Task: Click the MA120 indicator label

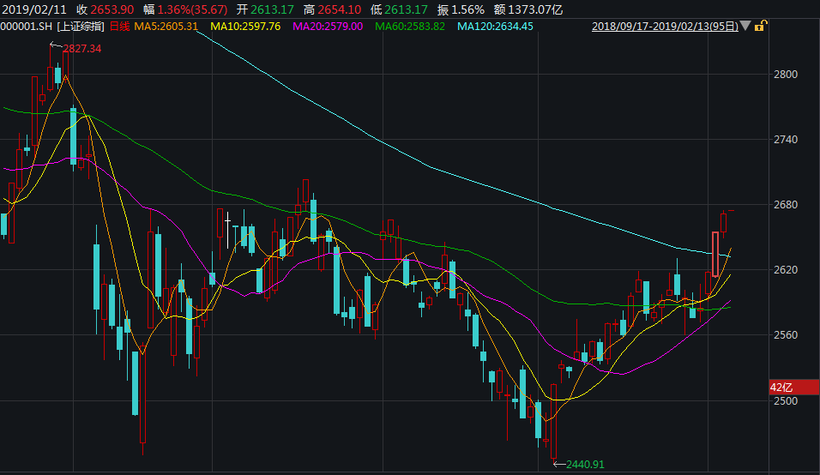Action: pos(495,27)
